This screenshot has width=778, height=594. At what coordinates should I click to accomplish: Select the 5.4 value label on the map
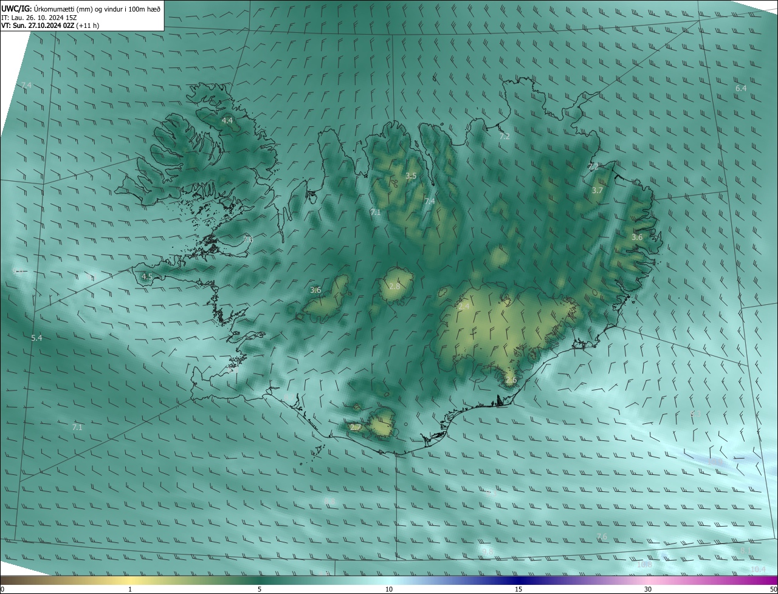click(x=36, y=338)
